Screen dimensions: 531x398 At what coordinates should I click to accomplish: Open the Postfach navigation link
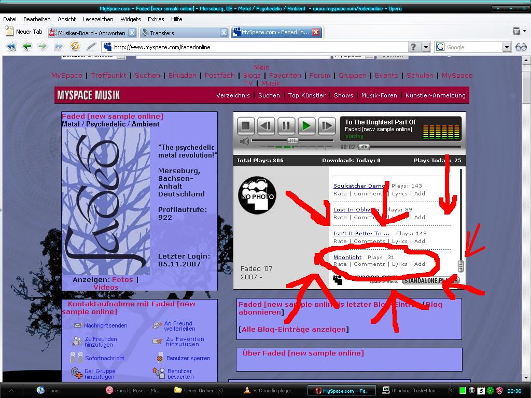pos(219,76)
